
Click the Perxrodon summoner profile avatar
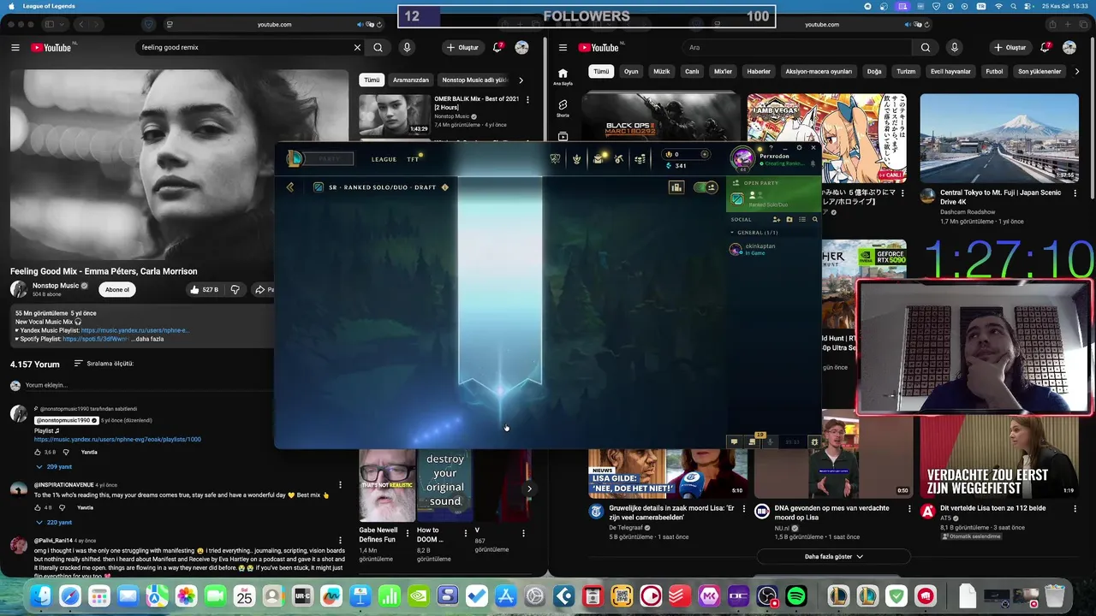742,158
